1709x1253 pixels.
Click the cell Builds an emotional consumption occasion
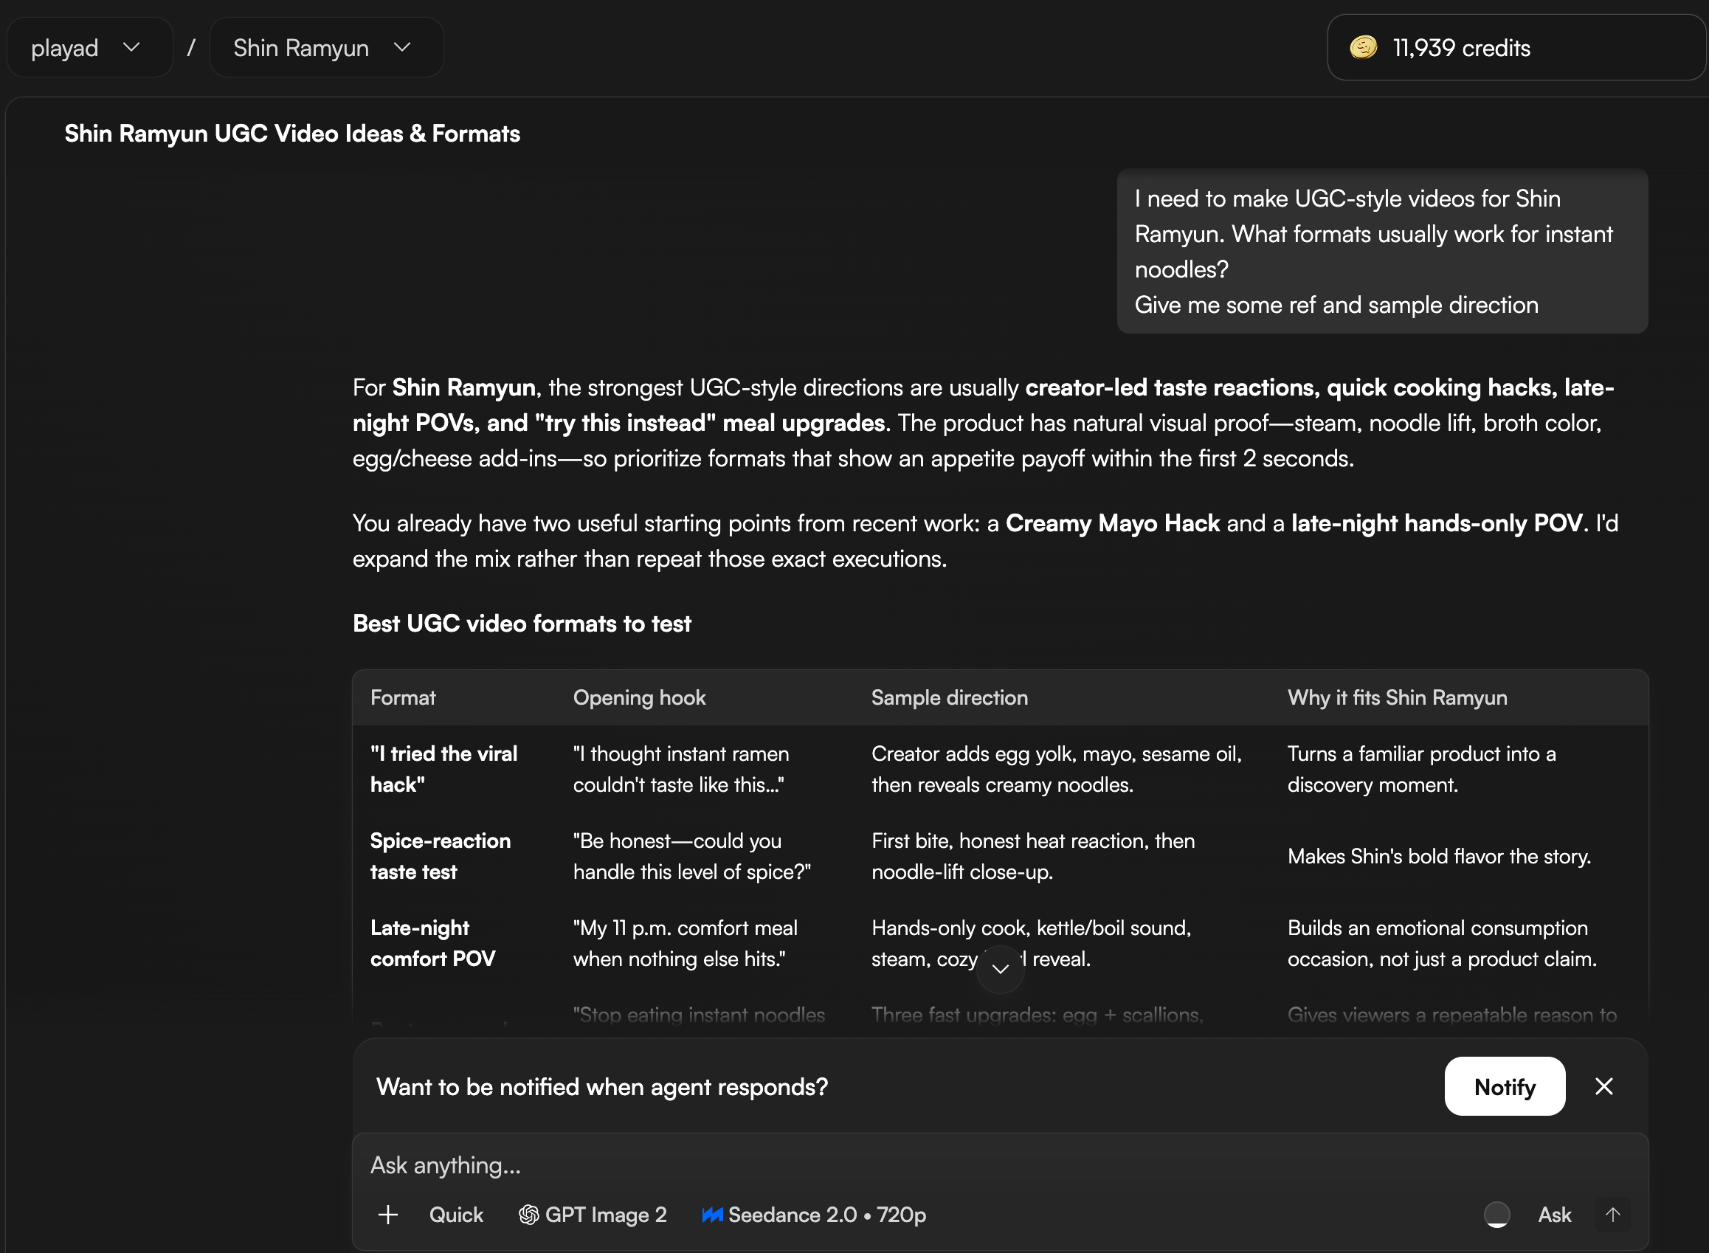tap(1442, 944)
